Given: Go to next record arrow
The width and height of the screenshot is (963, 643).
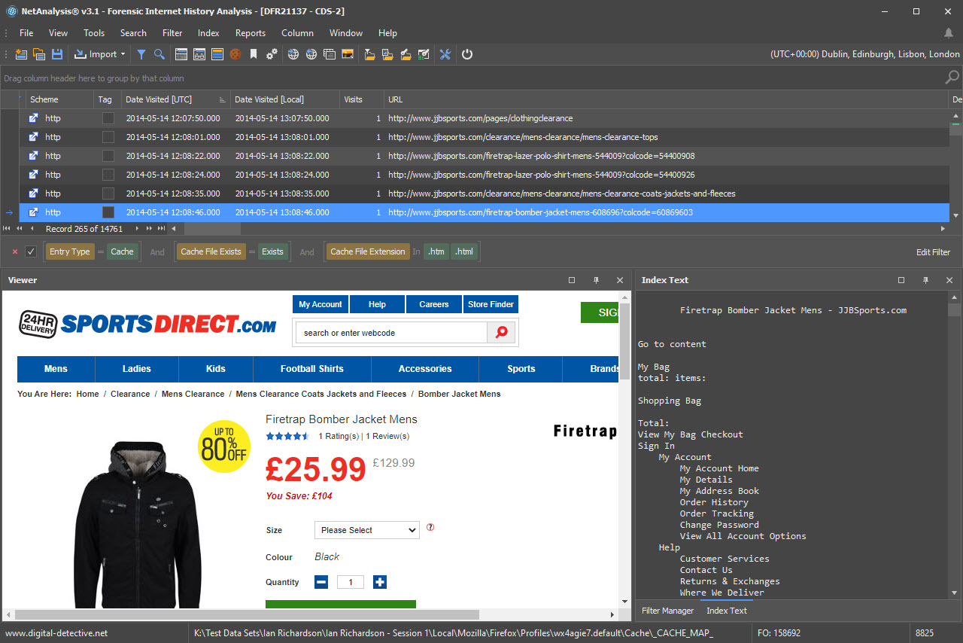Looking at the screenshot, I should (137, 229).
